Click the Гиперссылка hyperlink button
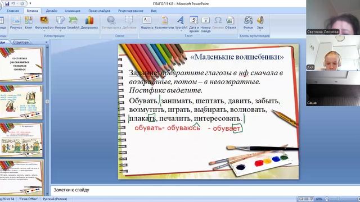360x202 pixels. click(x=111, y=22)
